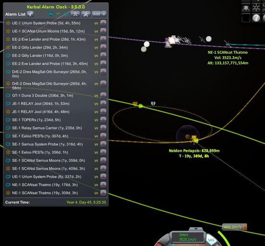Toggle warp action W on GT-1 Duna 3 Double

(96, 96)
